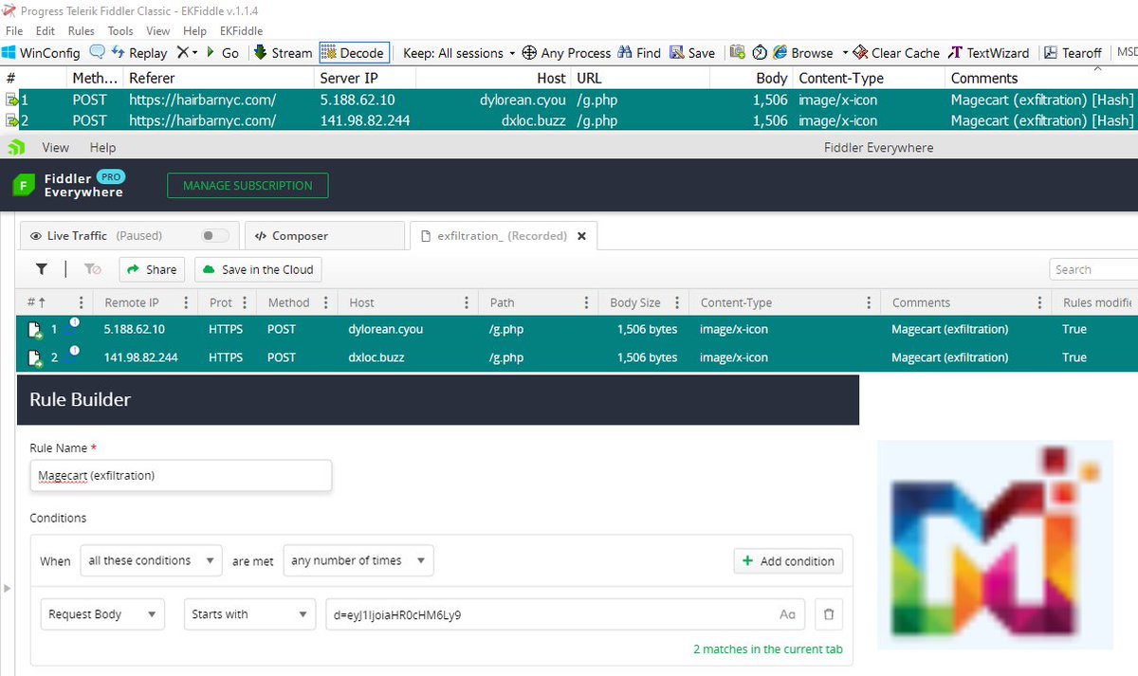Open Content-Type column options menu
1138x676 pixels.
click(869, 302)
